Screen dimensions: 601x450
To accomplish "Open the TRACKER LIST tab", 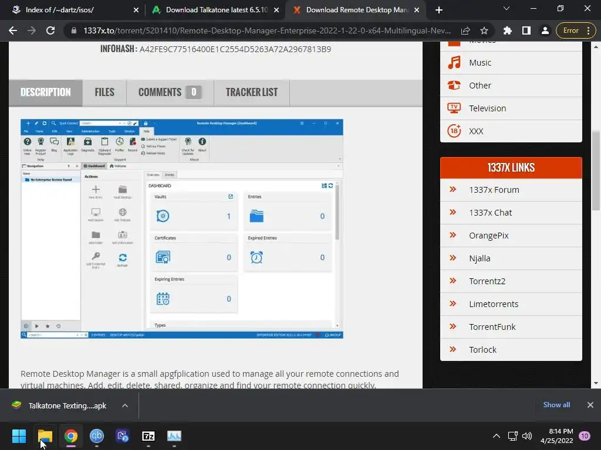I will click(x=251, y=92).
